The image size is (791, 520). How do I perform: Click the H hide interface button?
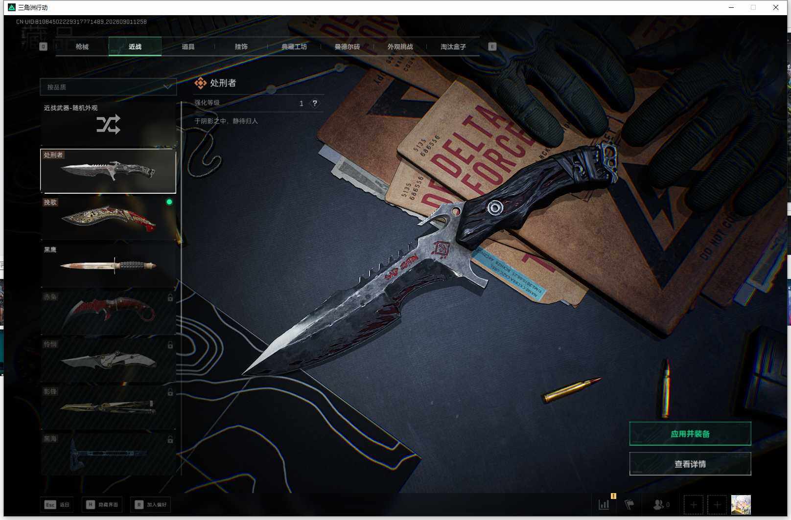coord(102,504)
